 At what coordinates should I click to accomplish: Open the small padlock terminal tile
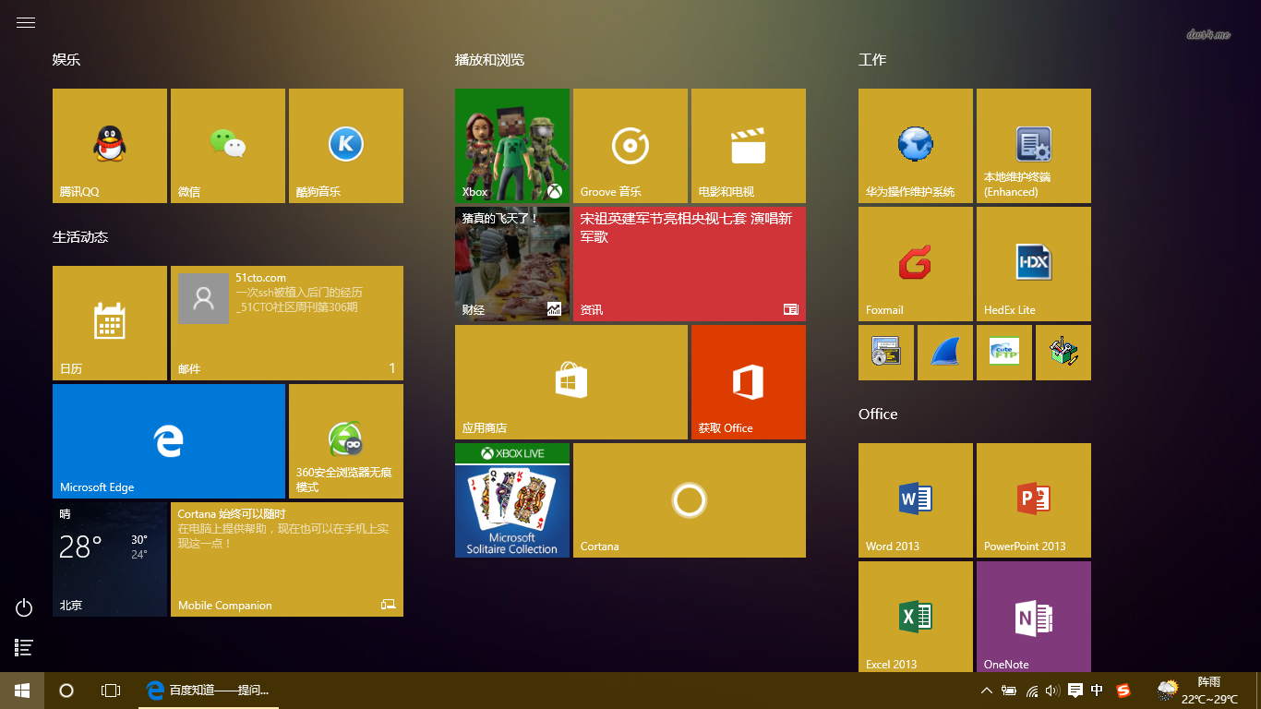[886, 353]
